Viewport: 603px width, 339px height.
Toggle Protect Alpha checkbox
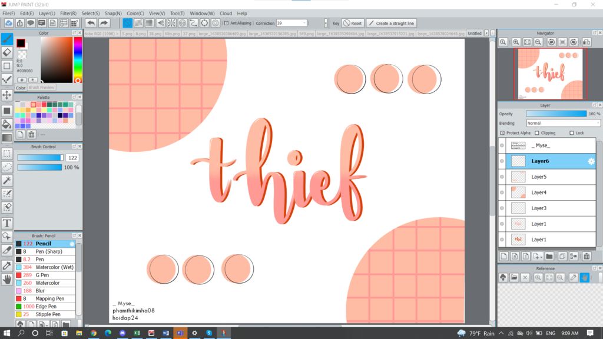coord(502,133)
